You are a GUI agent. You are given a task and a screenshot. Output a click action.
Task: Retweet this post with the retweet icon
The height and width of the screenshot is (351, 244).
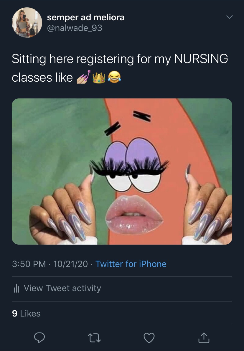94,338
